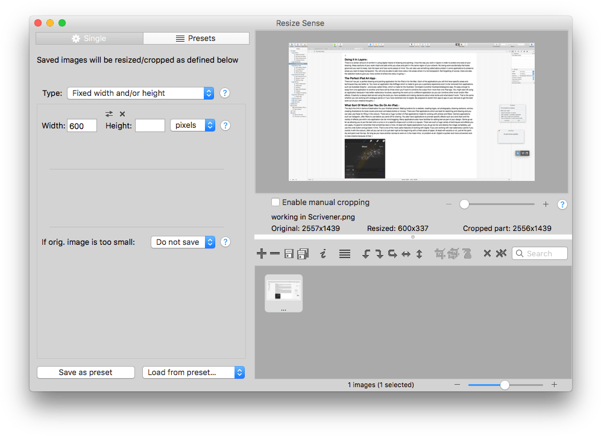Open the Type dropdown for resize mode
The image size is (601, 436).
point(140,93)
